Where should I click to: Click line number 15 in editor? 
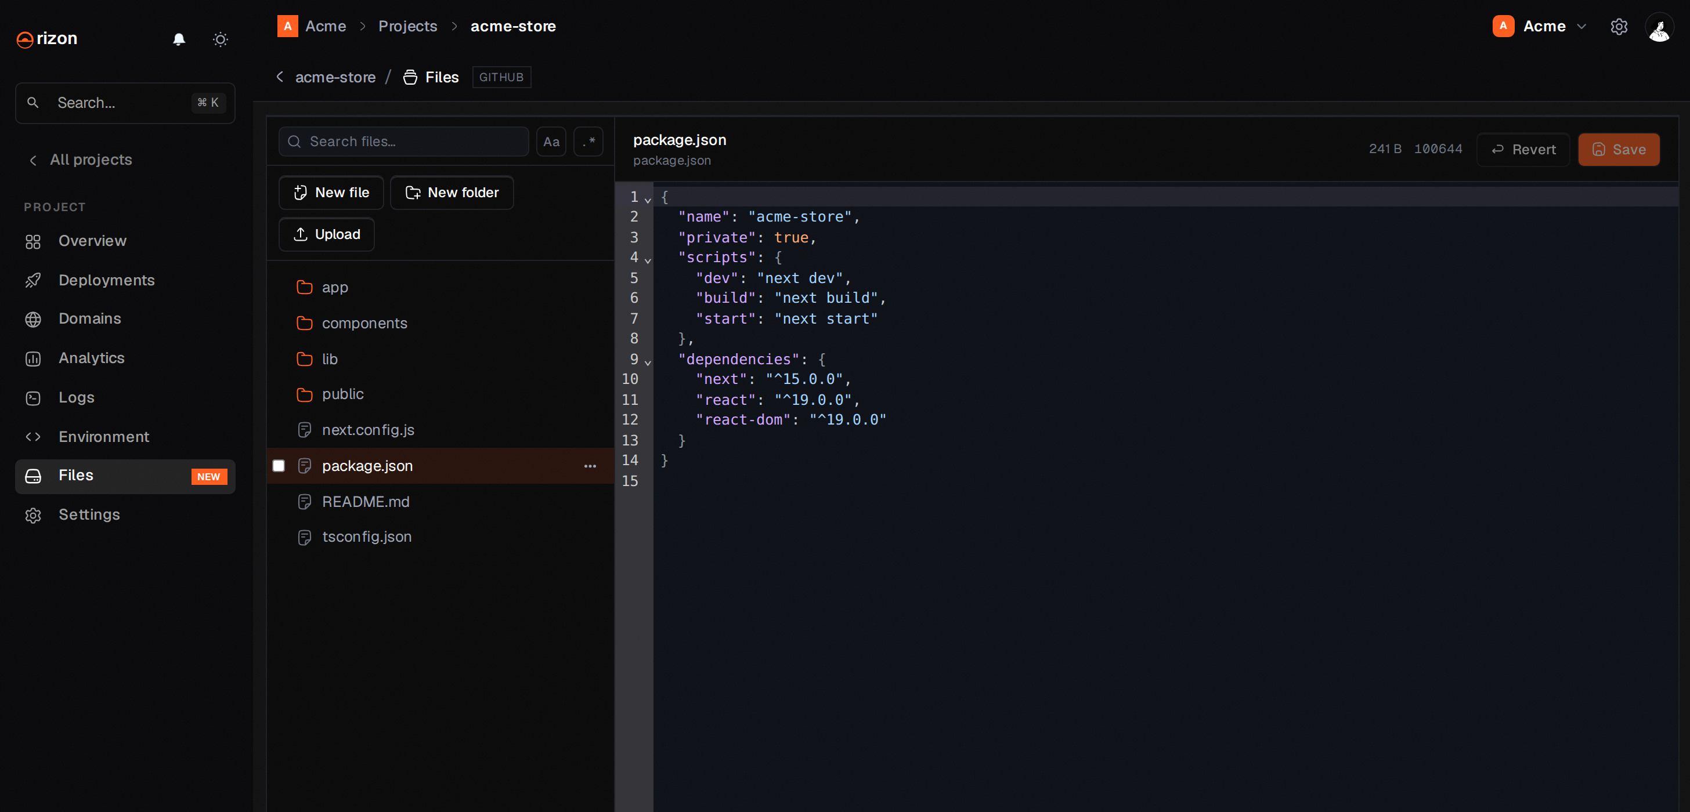(630, 481)
